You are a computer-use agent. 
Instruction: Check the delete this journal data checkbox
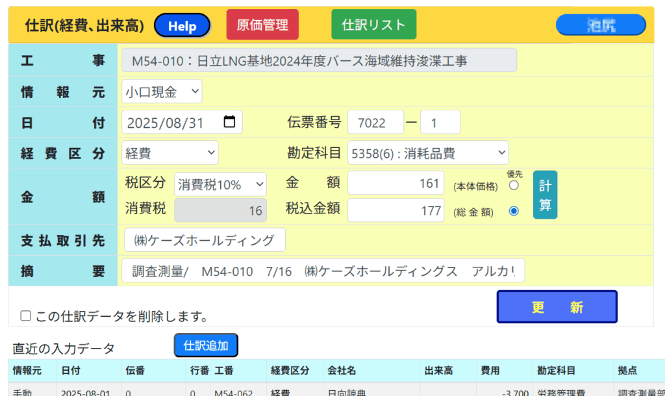pos(26,316)
